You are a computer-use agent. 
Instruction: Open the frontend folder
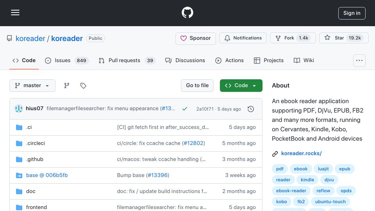pos(36,207)
